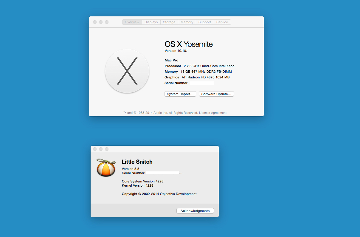
Task: Open the License Agreement link
Action: [x=213, y=113]
